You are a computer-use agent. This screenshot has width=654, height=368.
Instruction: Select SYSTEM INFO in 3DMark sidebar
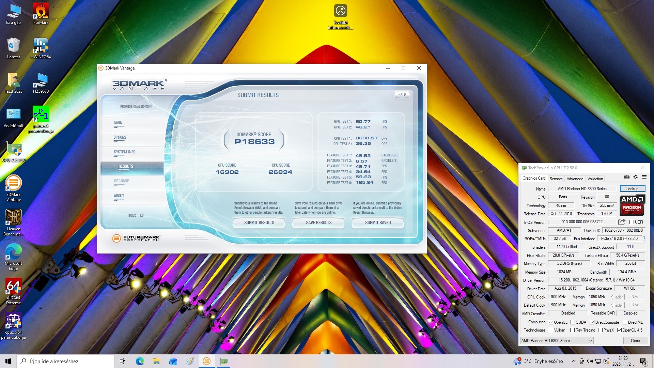point(125,152)
